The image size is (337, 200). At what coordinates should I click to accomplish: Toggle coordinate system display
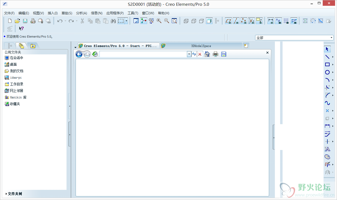pyautogui.click(x=252, y=21)
